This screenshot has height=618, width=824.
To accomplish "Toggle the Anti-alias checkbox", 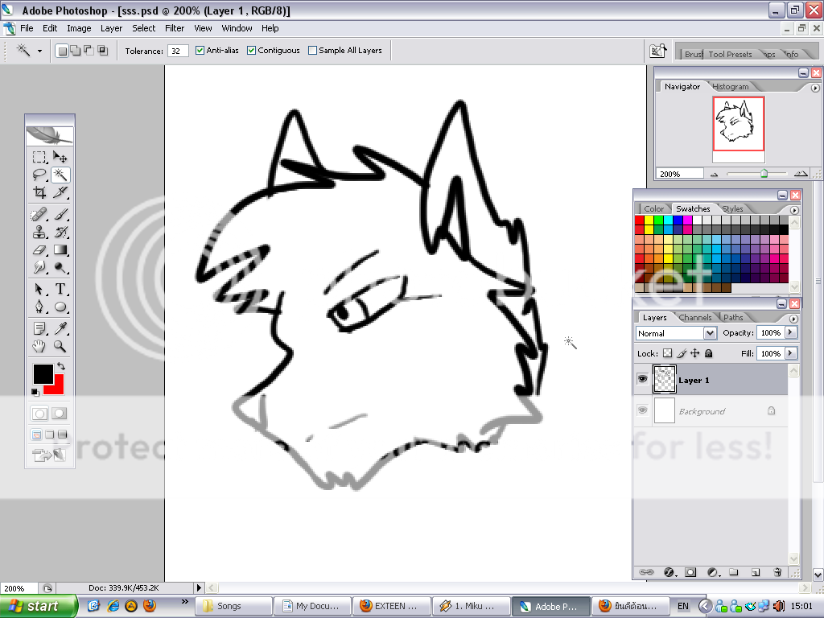I will (x=200, y=51).
